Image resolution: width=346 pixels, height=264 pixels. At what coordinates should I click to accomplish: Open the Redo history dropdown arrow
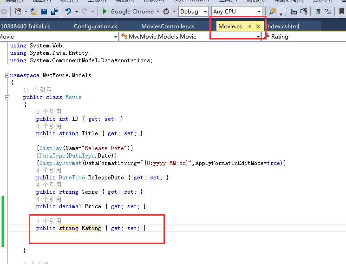tap(93, 12)
